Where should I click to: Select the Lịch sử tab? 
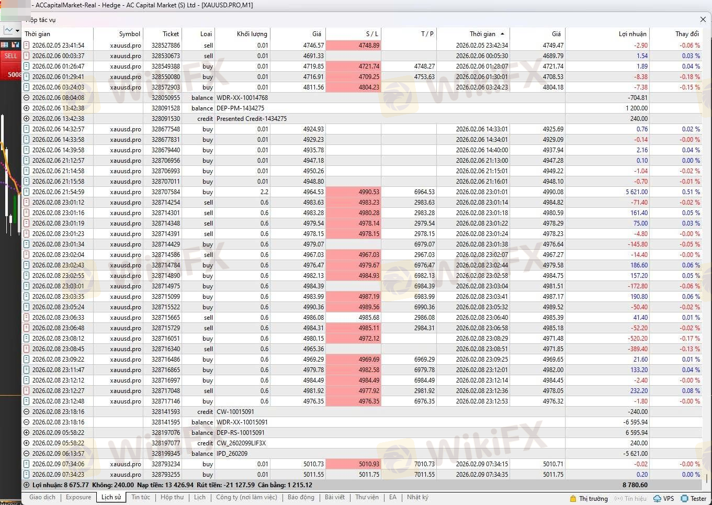pyautogui.click(x=111, y=497)
